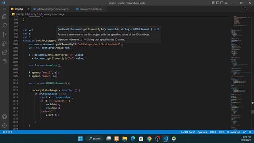Viewport: 254px width, 143px height.
Task: Open Microsoft Edge from the taskbar
Action: 133,139
